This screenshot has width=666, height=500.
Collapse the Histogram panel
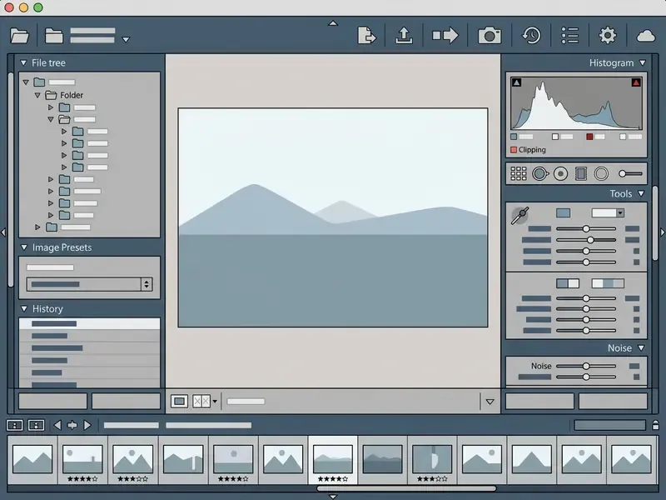[x=643, y=63]
